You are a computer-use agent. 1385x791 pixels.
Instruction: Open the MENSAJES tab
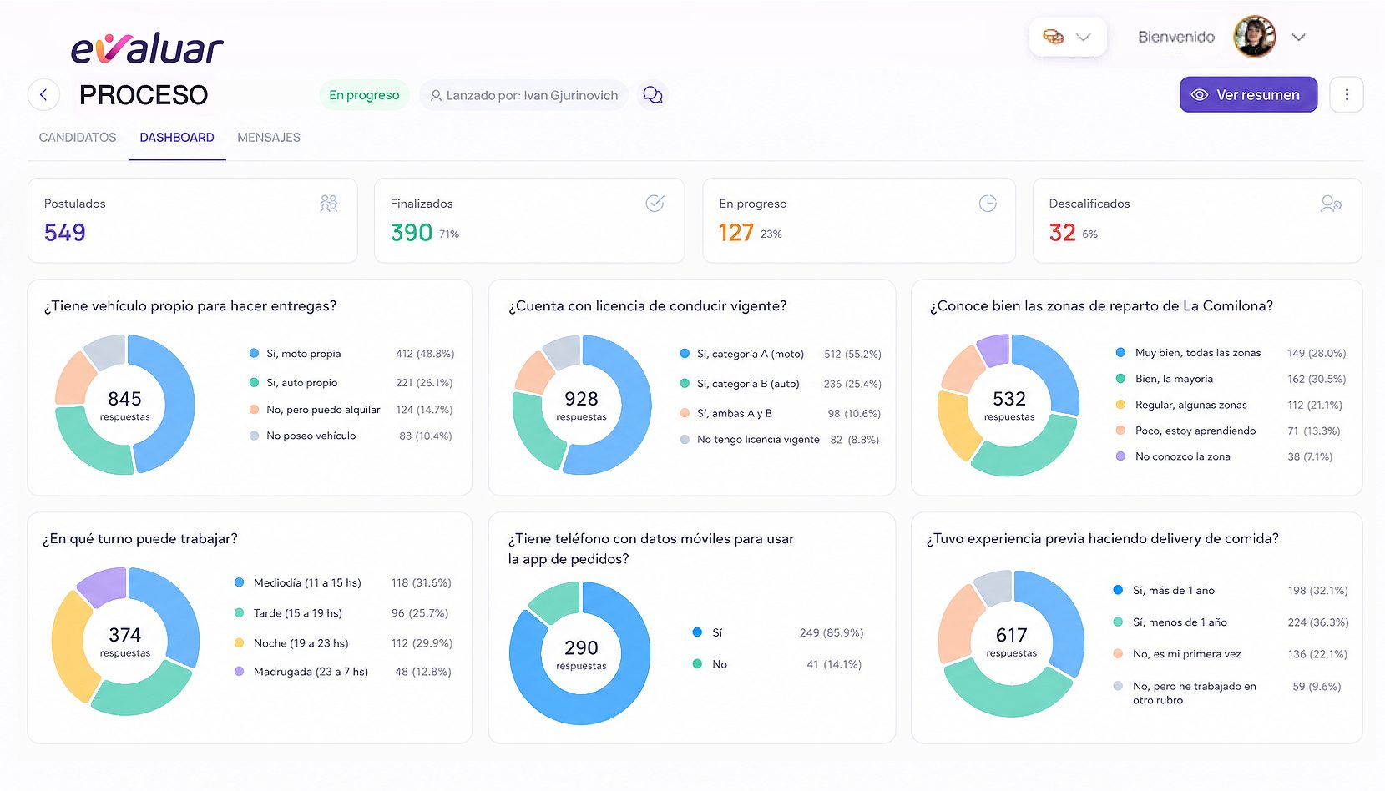[269, 138]
